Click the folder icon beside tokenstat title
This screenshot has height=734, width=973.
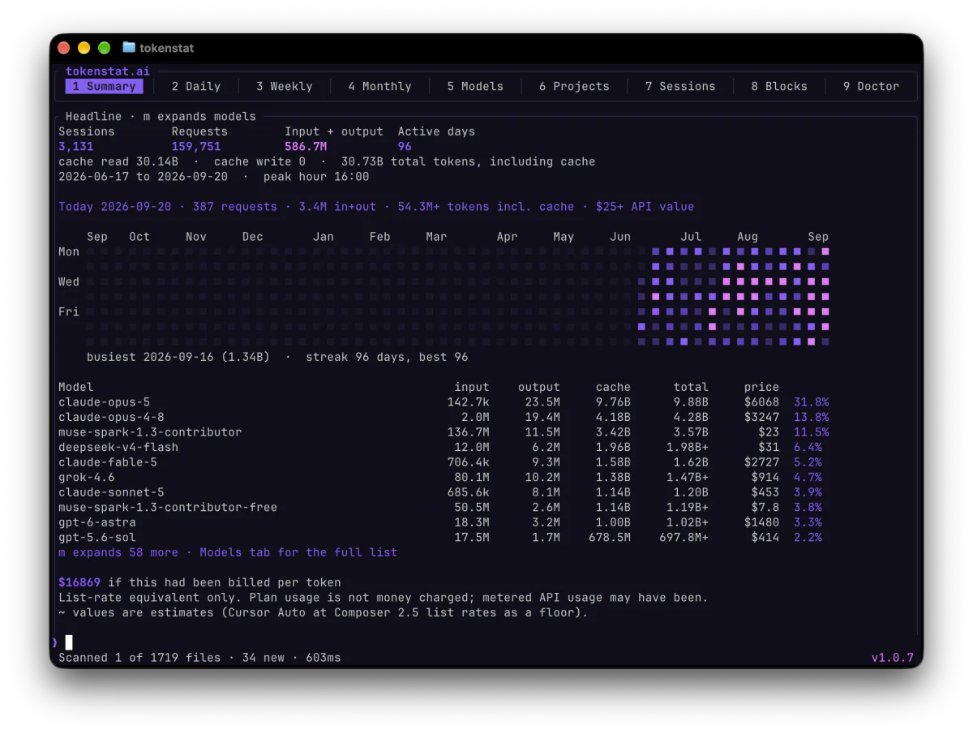pyautogui.click(x=129, y=48)
